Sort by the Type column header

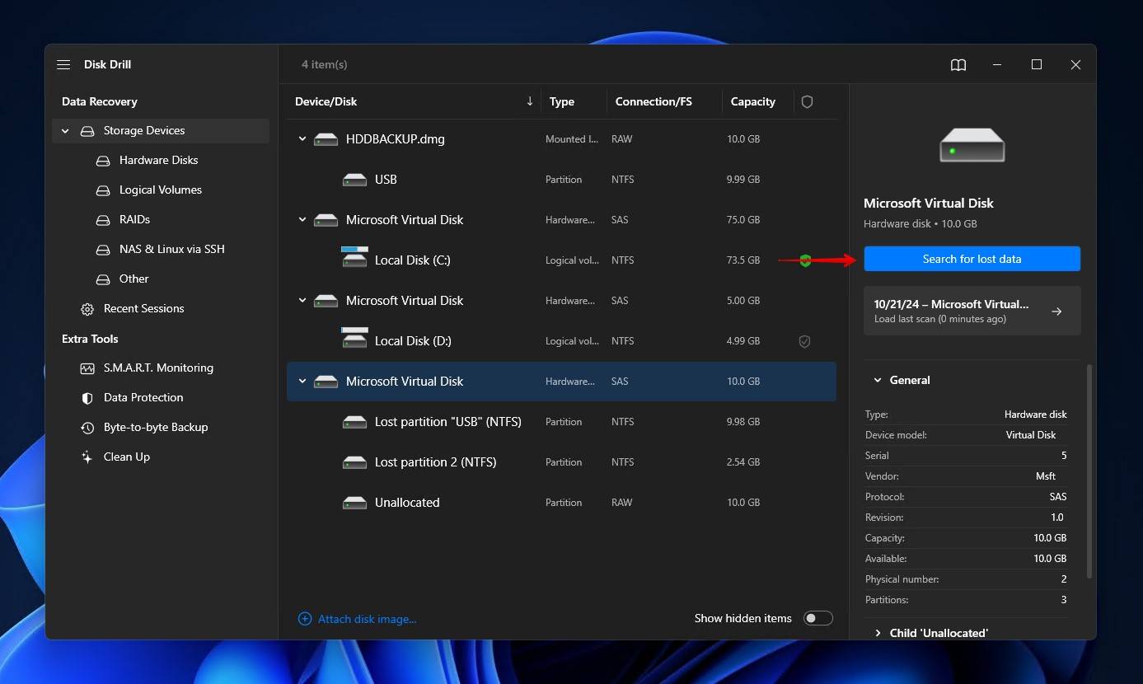[x=562, y=102]
